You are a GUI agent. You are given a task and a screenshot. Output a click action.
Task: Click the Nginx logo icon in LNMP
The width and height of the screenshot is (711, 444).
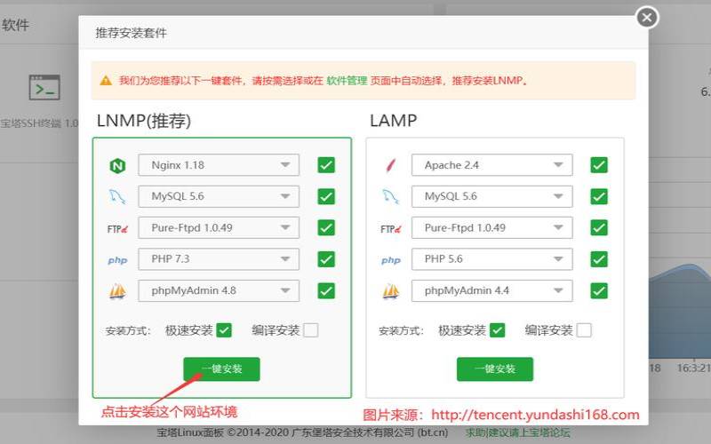coord(118,166)
